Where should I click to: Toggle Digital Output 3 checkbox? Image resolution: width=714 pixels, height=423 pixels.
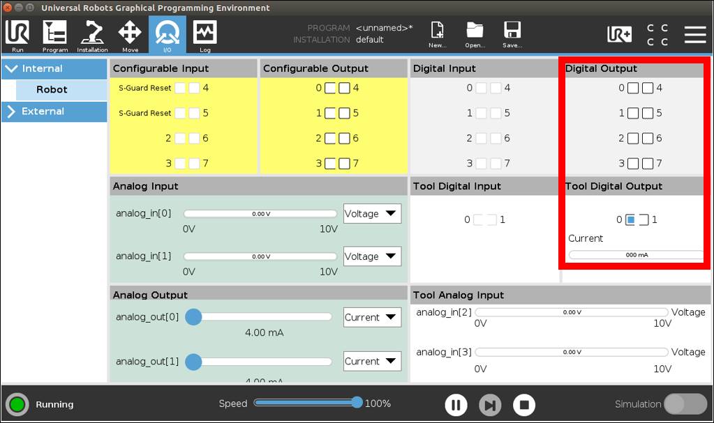[x=633, y=163]
